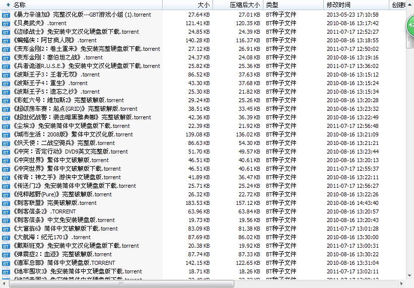Click the green circular badge at right edge
This screenshot has height=288, width=414.
(x=410, y=25)
